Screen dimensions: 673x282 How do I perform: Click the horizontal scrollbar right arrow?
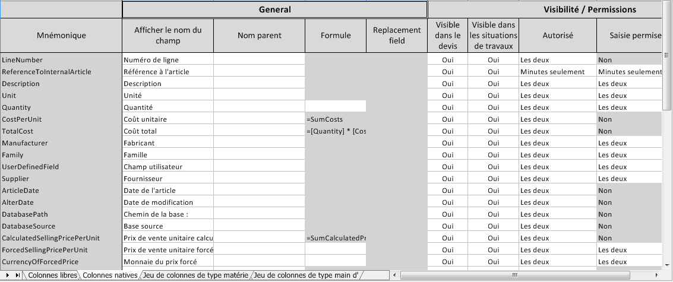tap(656, 275)
